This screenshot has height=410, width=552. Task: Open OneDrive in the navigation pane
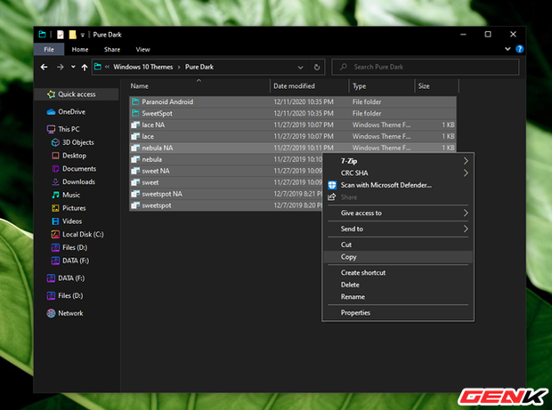pos(71,112)
